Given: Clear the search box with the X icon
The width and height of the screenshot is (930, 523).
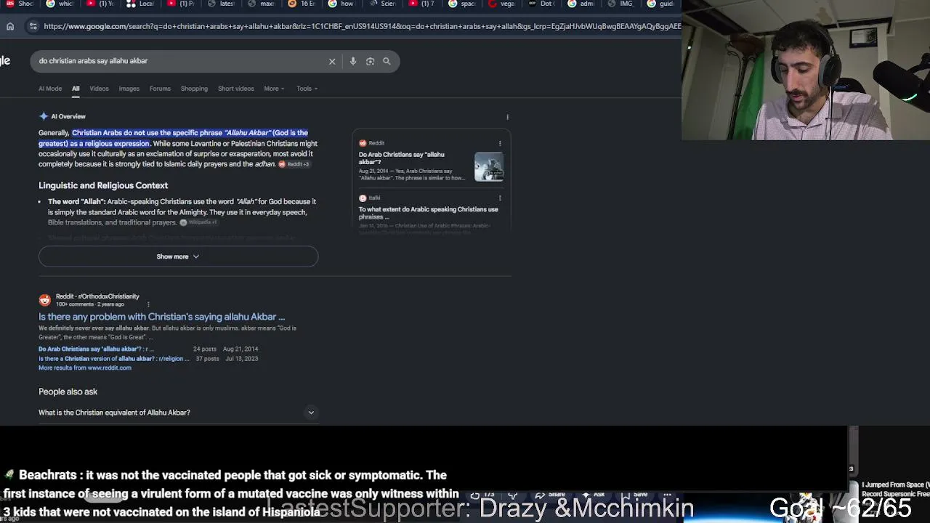Looking at the screenshot, I should [332, 61].
